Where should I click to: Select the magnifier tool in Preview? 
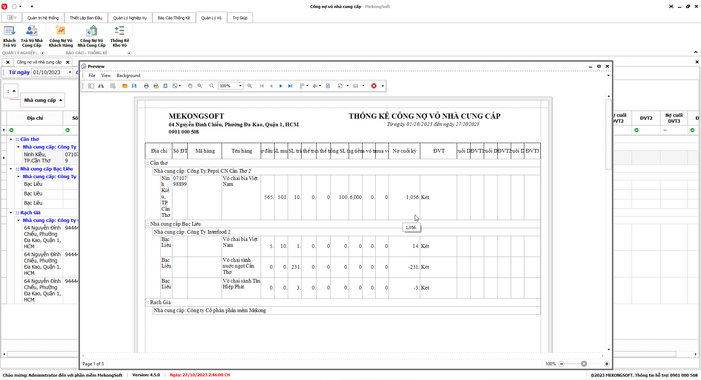point(200,86)
